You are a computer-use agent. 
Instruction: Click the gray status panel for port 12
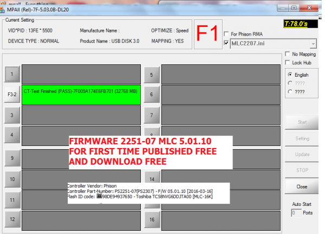(x=81, y=220)
